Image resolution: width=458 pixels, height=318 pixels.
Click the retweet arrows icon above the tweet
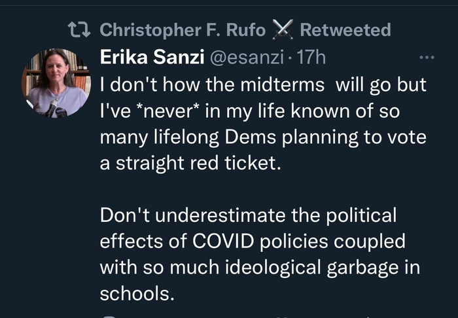click(x=80, y=30)
